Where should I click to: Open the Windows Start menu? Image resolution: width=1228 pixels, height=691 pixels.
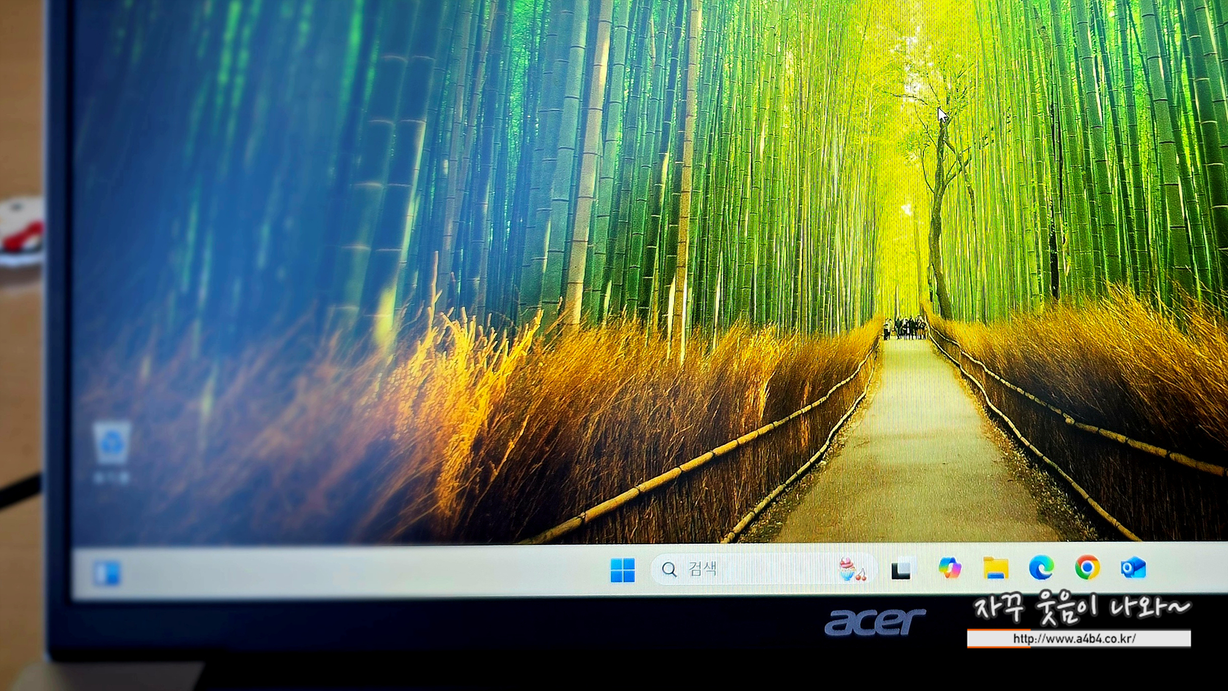pyautogui.click(x=623, y=569)
